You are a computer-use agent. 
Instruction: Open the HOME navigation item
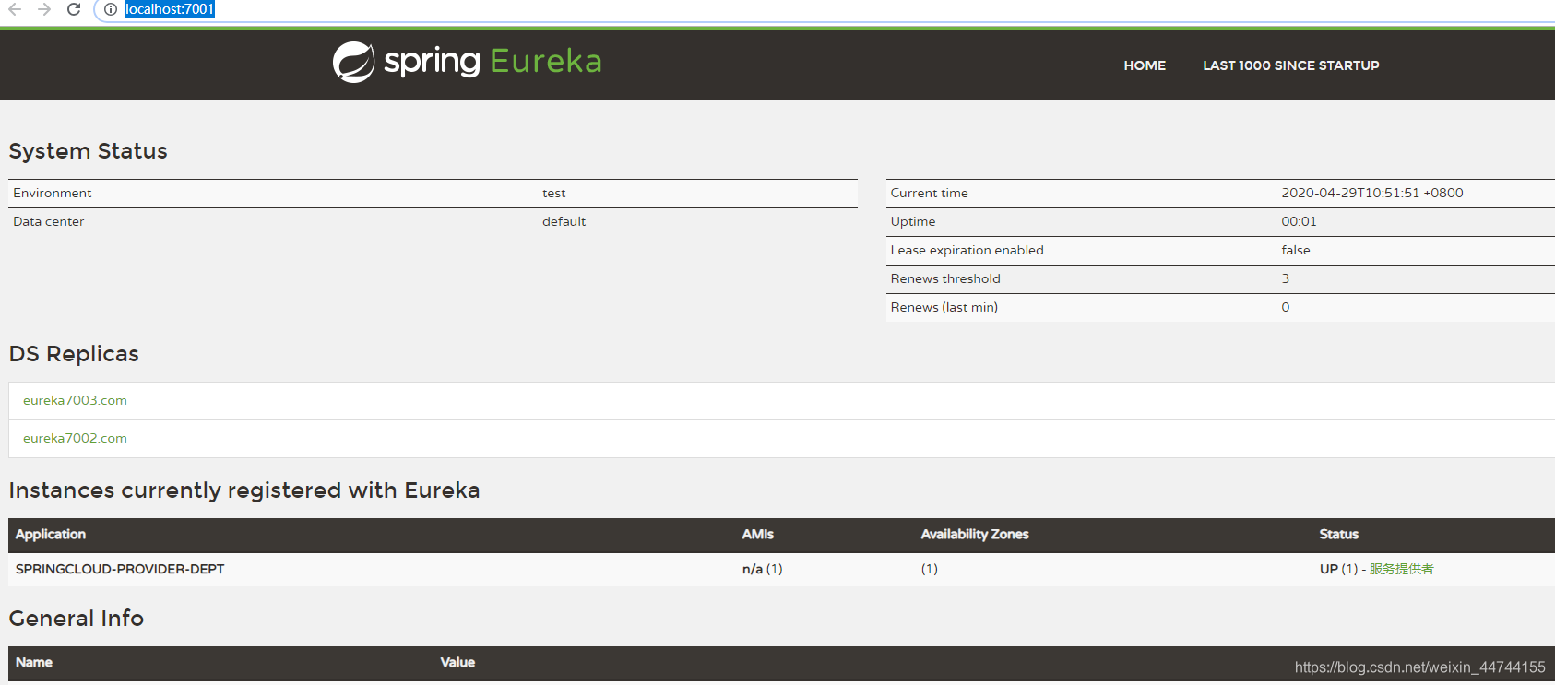point(1145,65)
